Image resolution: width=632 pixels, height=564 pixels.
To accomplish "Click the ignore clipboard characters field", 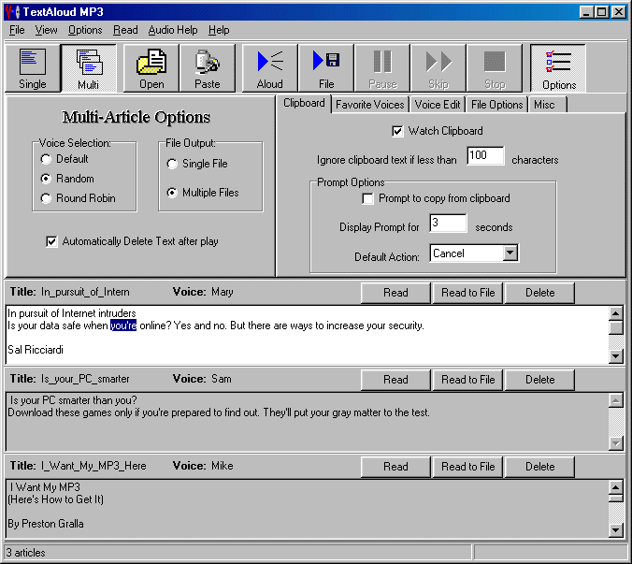I will pyautogui.click(x=485, y=155).
